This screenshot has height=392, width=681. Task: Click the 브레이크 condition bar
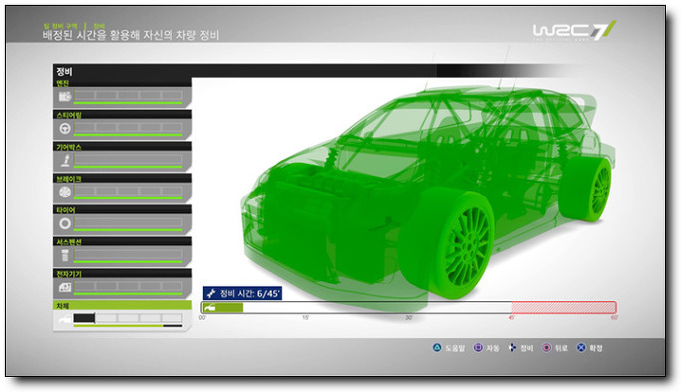pyautogui.click(x=128, y=193)
